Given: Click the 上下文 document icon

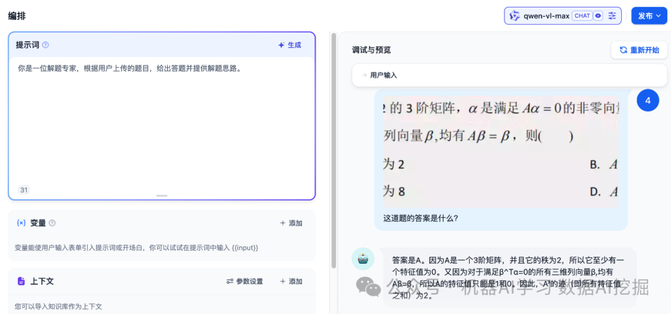Looking at the screenshot, I should tap(21, 281).
